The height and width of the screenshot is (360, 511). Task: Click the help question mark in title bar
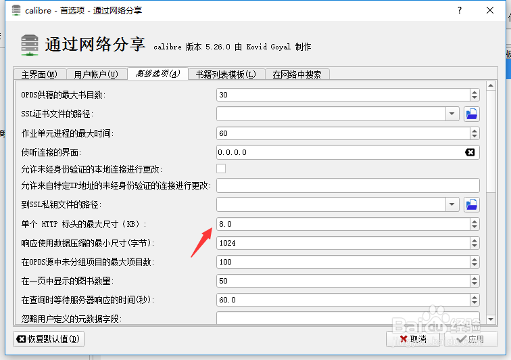(460, 10)
